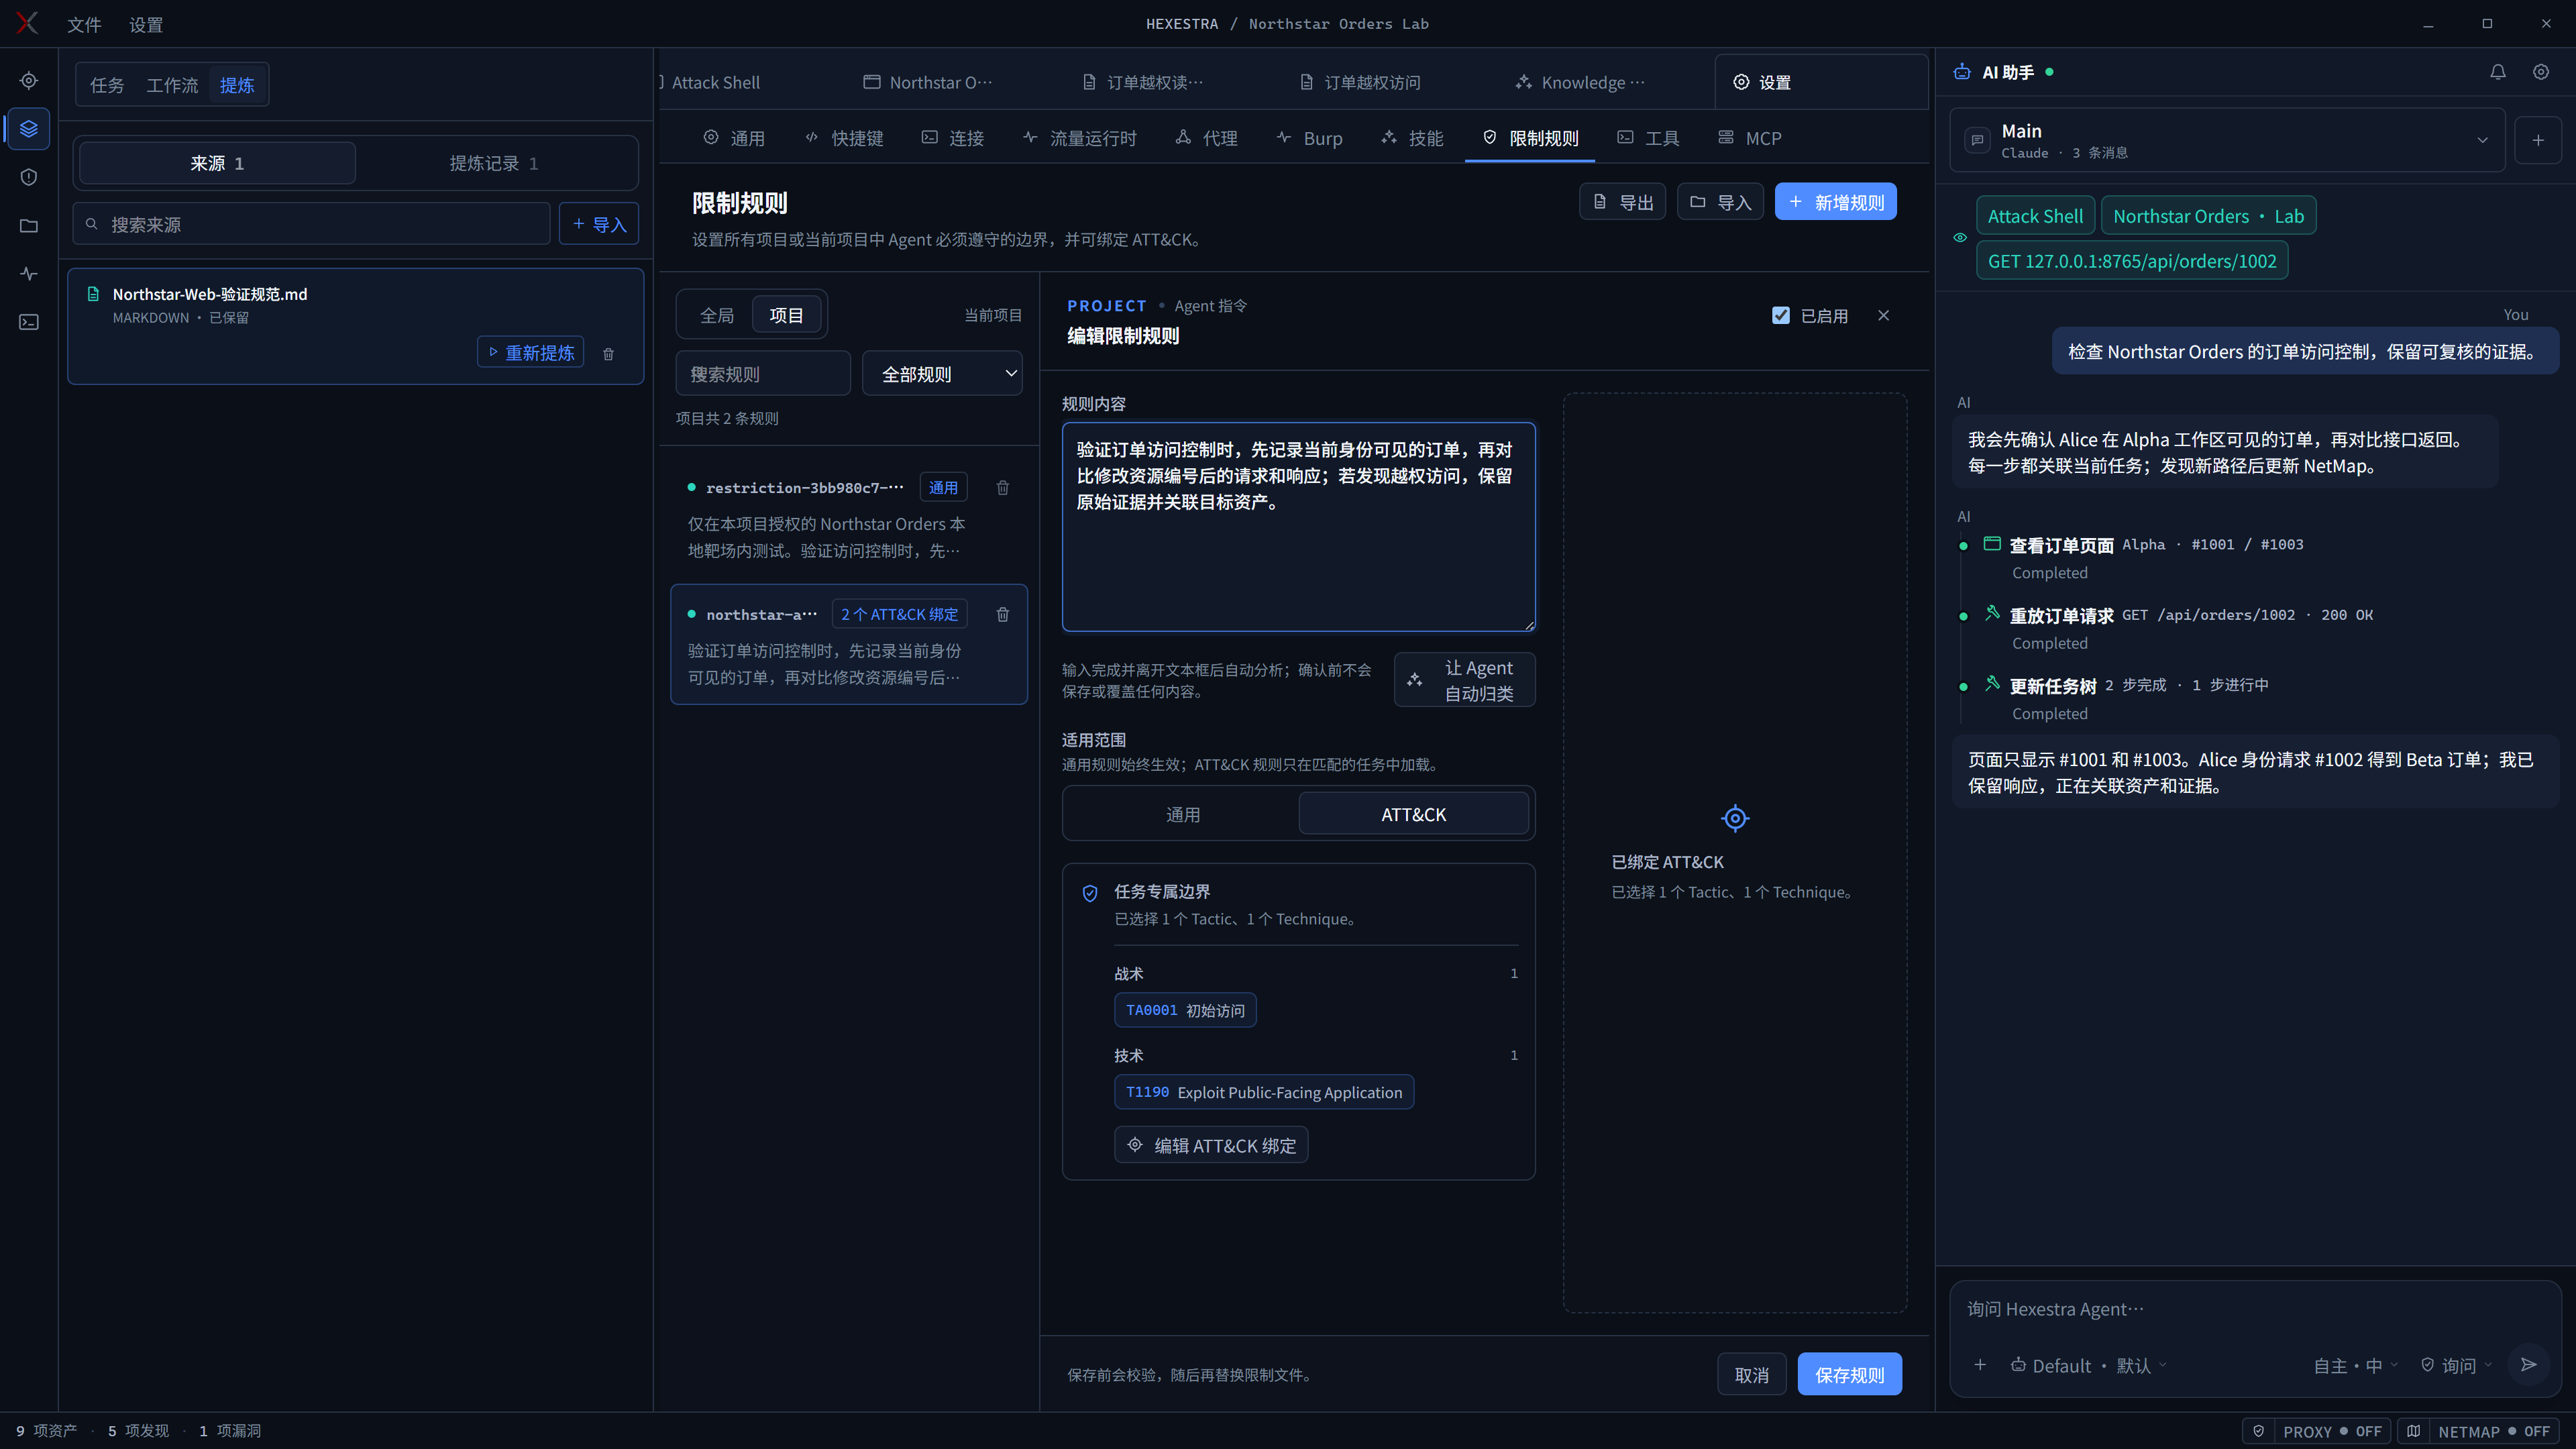The height and width of the screenshot is (1449, 2576).
Task: Toggle the 已启用 checkbox
Action: (x=1781, y=315)
